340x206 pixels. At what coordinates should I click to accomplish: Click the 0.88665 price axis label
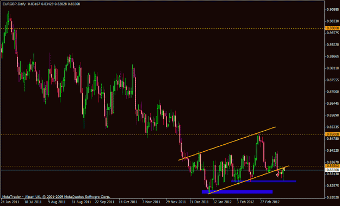(332, 56)
